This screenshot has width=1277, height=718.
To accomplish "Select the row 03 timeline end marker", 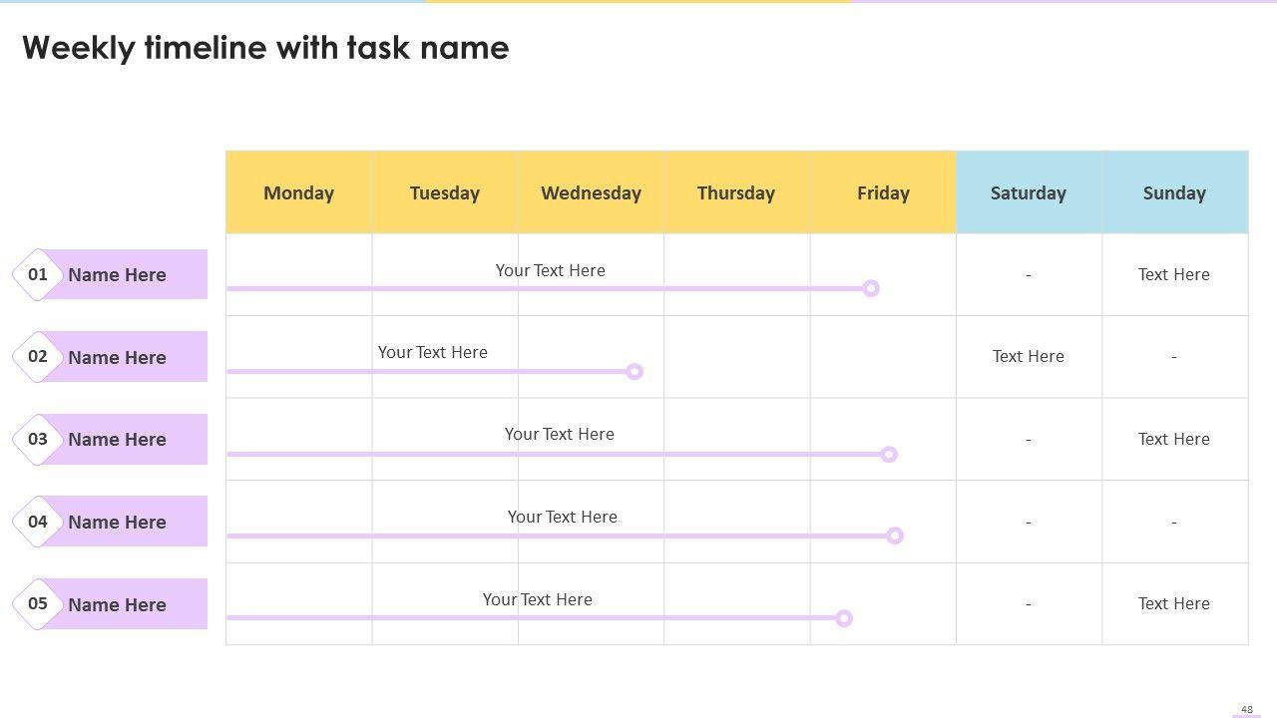I will pos(889,454).
